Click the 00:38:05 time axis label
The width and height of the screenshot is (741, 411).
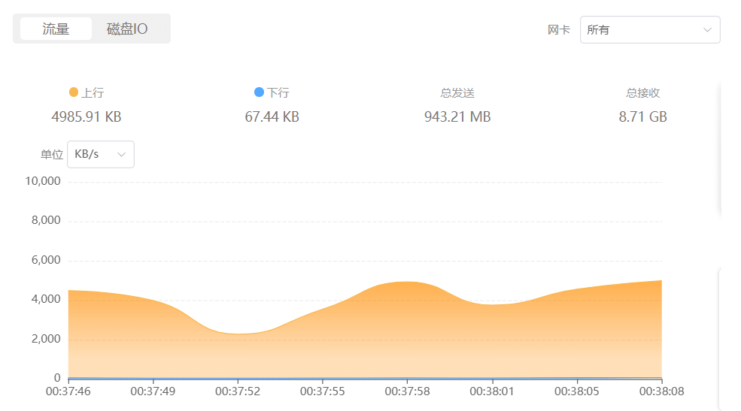577,391
